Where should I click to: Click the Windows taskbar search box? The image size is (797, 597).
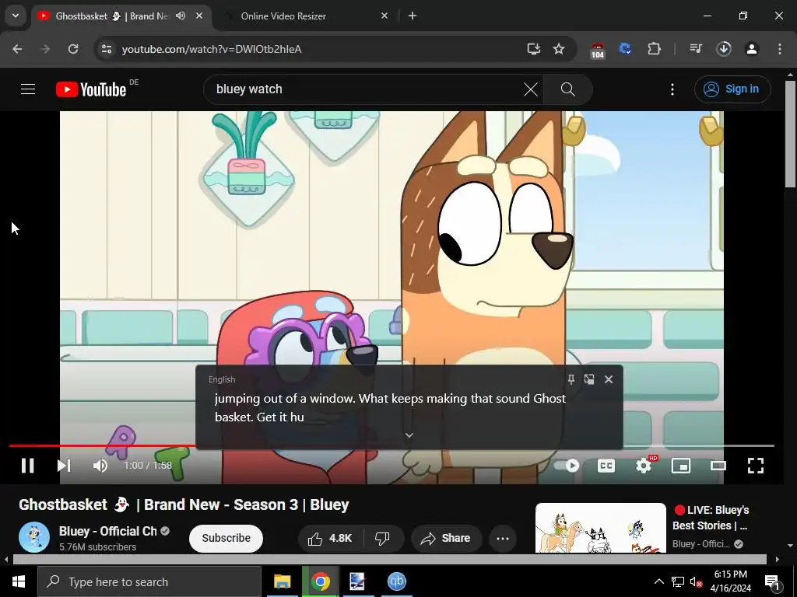tap(149, 581)
